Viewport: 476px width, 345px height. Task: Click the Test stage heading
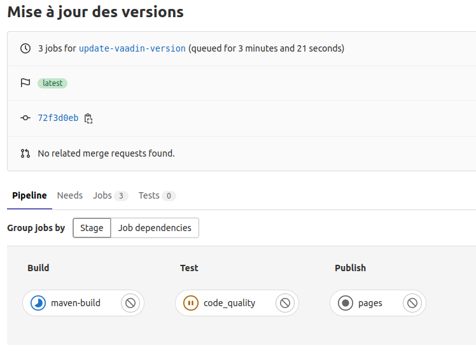click(189, 268)
